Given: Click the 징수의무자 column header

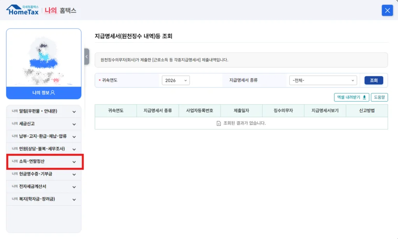Looking at the screenshot, I should point(283,111).
